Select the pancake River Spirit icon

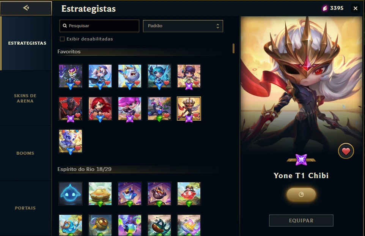[x=100, y=194]
